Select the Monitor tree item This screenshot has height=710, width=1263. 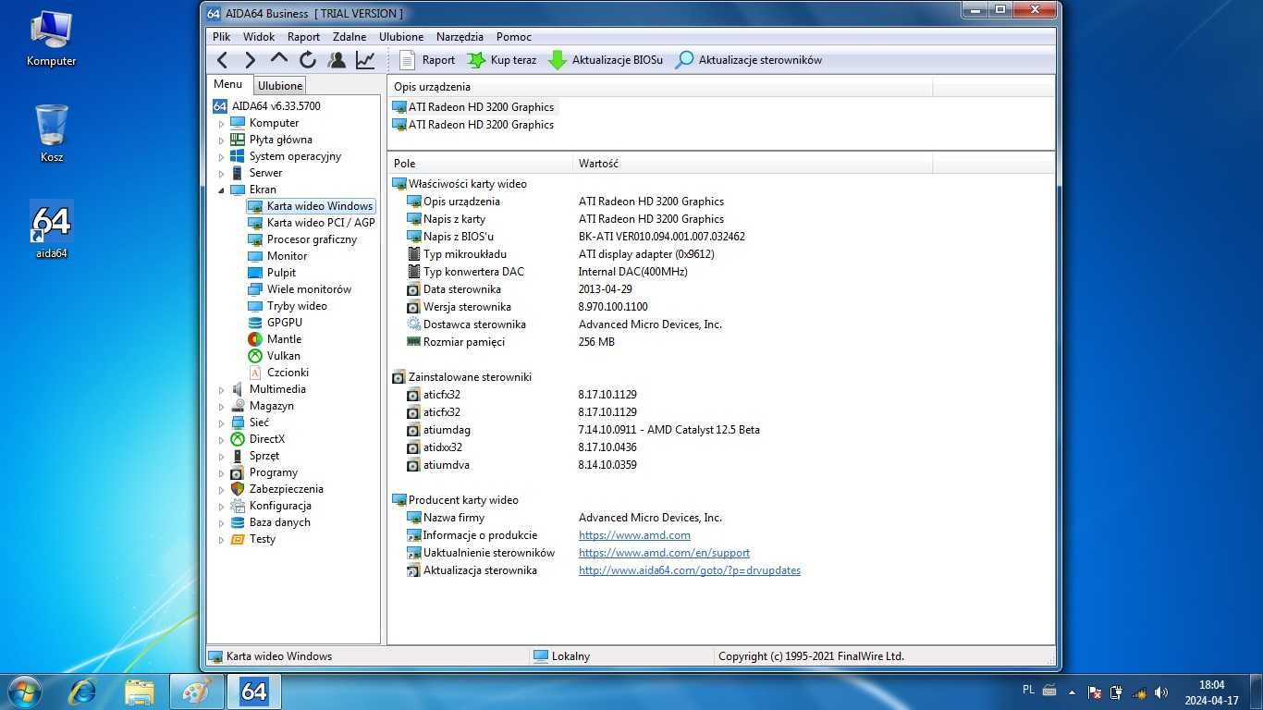coord(287,256)
